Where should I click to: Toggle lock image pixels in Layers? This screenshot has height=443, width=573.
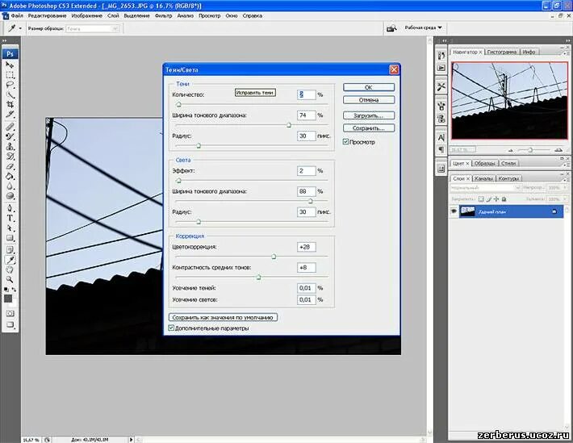pos(488,199)
